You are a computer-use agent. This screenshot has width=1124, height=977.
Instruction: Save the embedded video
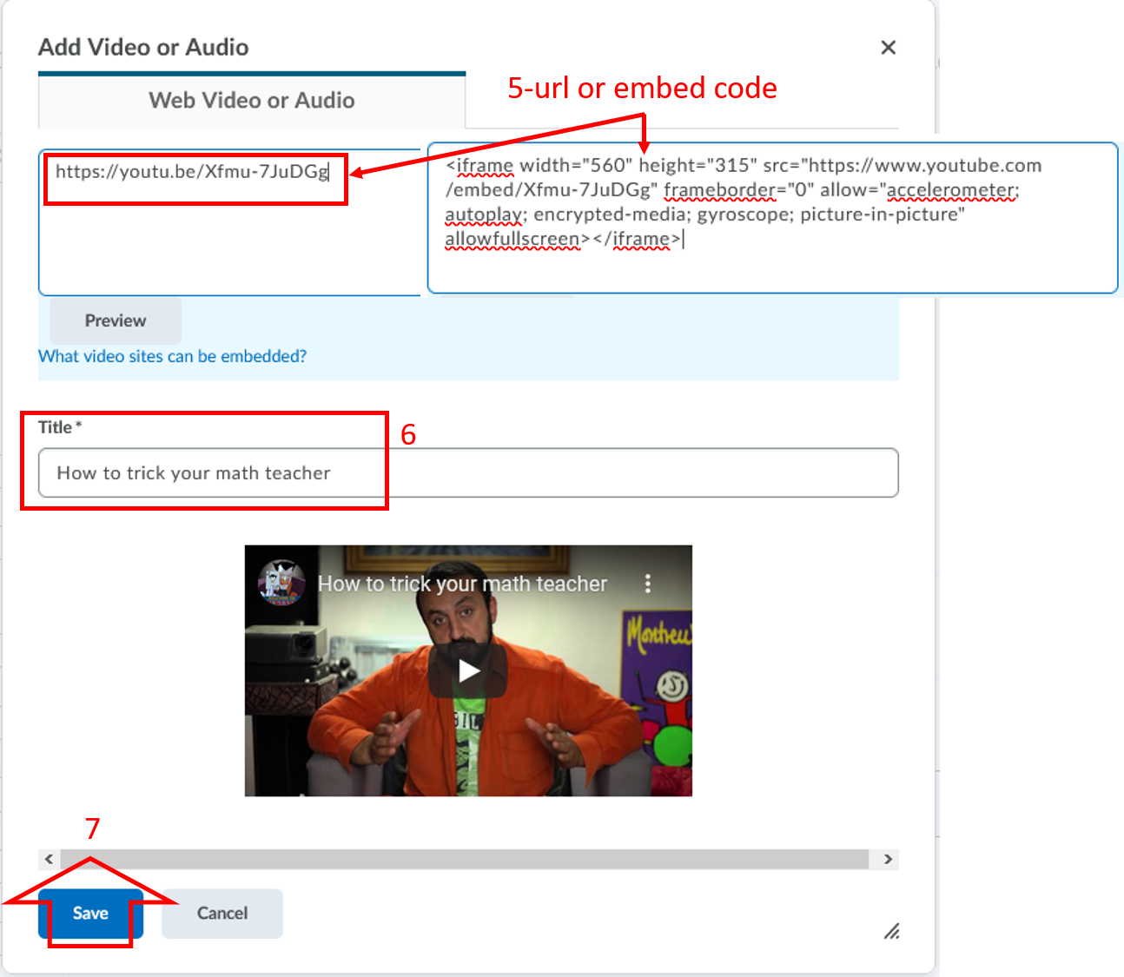click(90, 913)
